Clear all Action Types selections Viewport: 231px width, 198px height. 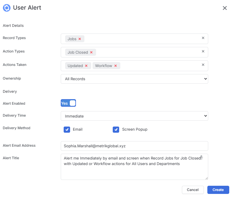point(203,51)
